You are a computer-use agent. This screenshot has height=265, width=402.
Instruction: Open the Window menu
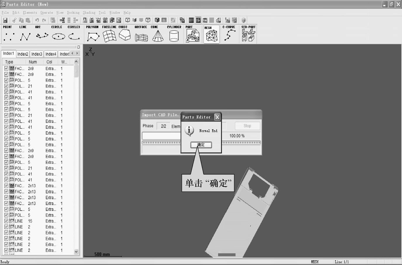point(115,13)
